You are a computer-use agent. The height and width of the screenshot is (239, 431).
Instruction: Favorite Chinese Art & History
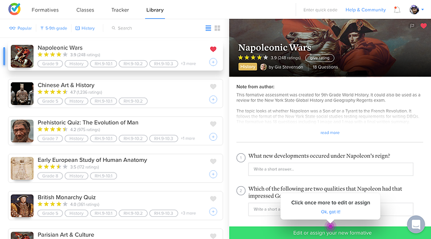click(x=213, y=86)
